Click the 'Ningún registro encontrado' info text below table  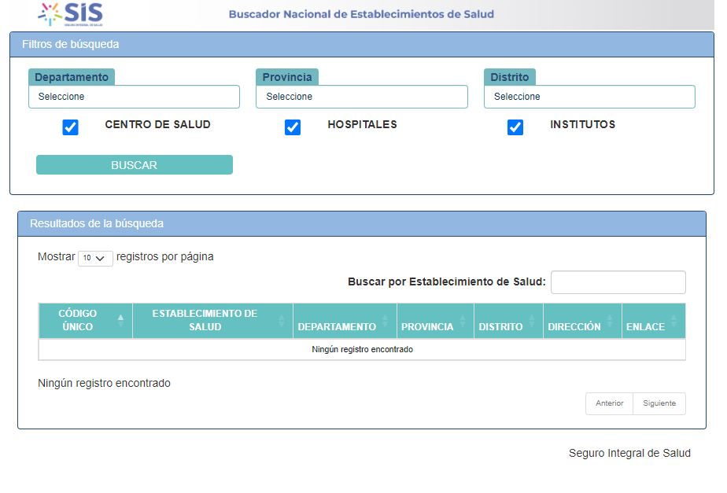tap(105, 383)
